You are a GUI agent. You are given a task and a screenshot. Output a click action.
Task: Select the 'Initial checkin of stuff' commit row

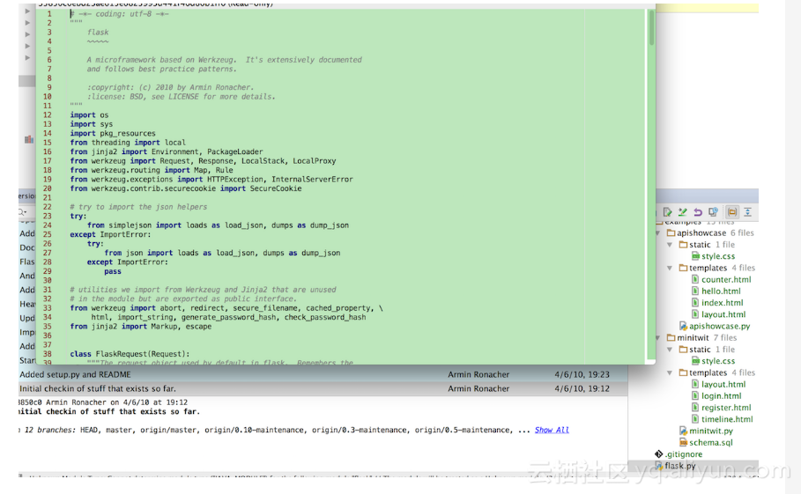(x=323, y=388)
